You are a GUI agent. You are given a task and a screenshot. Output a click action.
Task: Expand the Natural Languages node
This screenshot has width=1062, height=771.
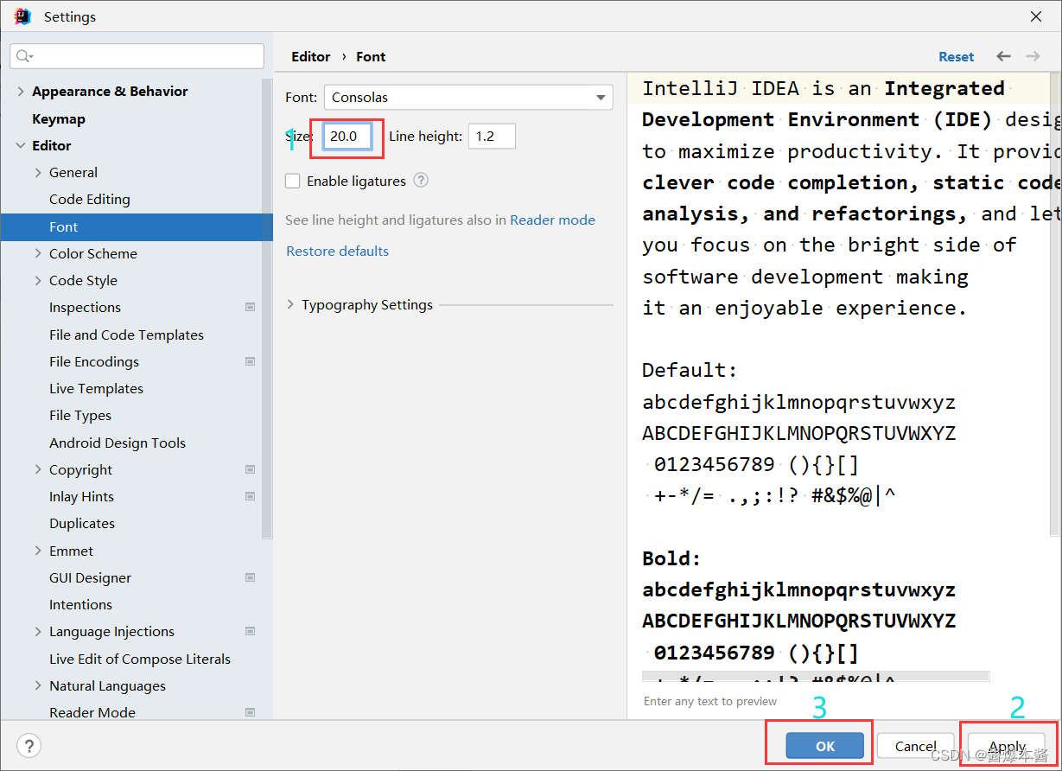point(38,685)
